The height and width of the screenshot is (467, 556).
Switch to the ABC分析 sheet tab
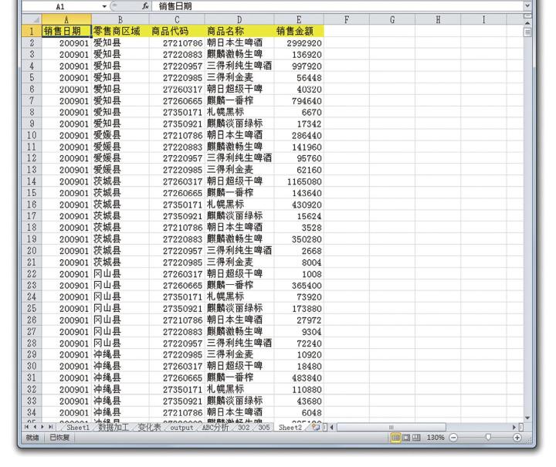215,428
